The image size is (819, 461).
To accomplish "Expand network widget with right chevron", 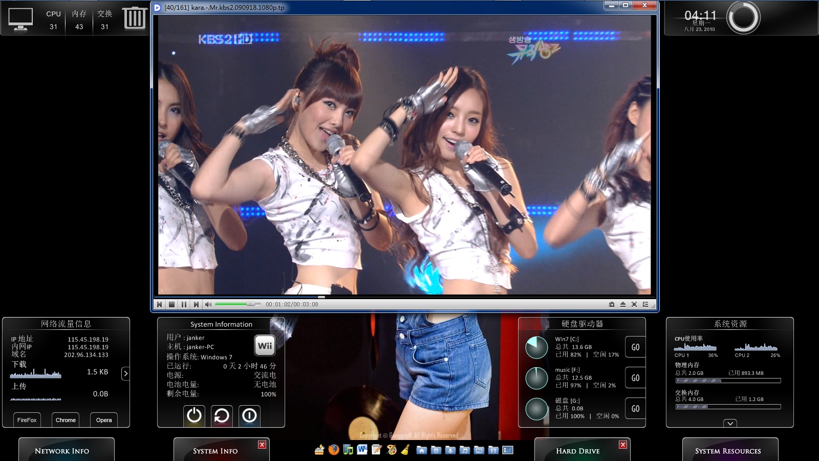I will (125, 373).
